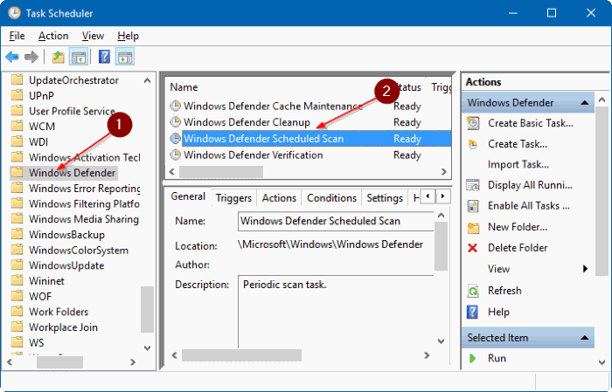Click the details pane horizontal scrollbar thumb
The height and width of the screenshot is (392, 612).
241,355
